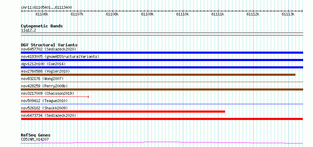
Task: Open variant label nsv509412 (Teague2010)
Action: coord(44,101)
